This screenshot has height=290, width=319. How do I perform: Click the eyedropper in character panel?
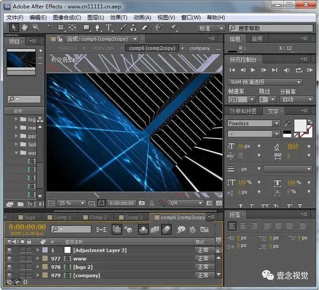click(x=287, y=123)
